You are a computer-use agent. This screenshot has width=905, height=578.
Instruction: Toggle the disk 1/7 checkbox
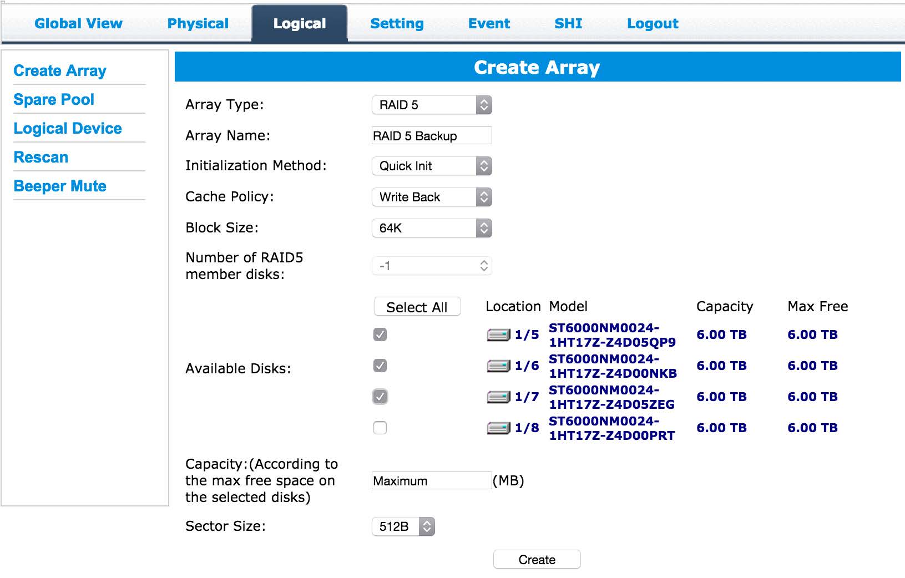(380, 397)
